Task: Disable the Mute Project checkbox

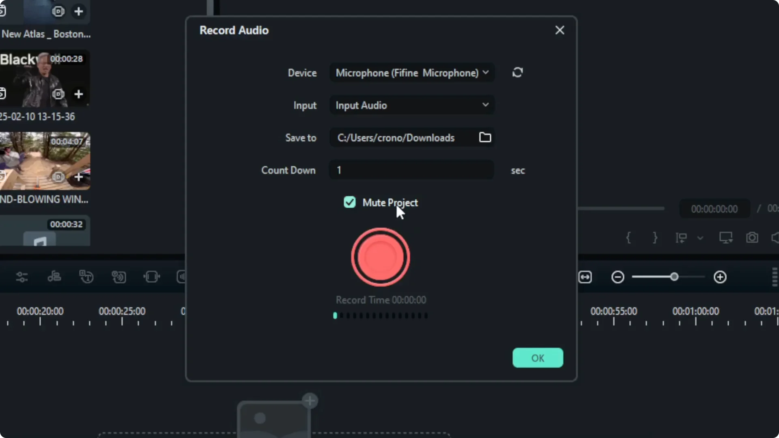Action: pyautogui.click(x=350, y=202)
